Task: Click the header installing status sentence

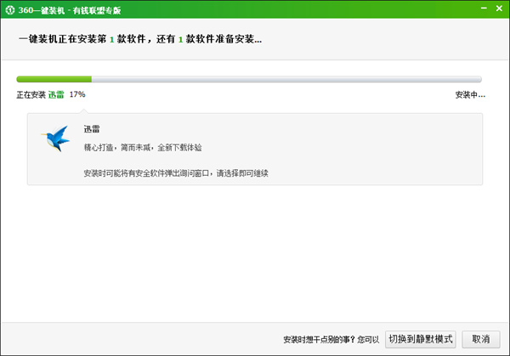Action: pos(140,39)
